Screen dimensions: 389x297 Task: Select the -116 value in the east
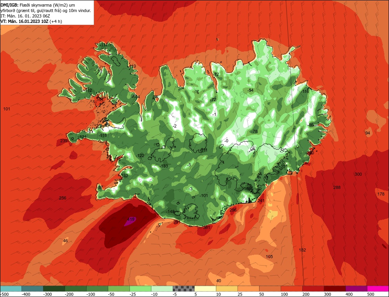coord(305,91)
